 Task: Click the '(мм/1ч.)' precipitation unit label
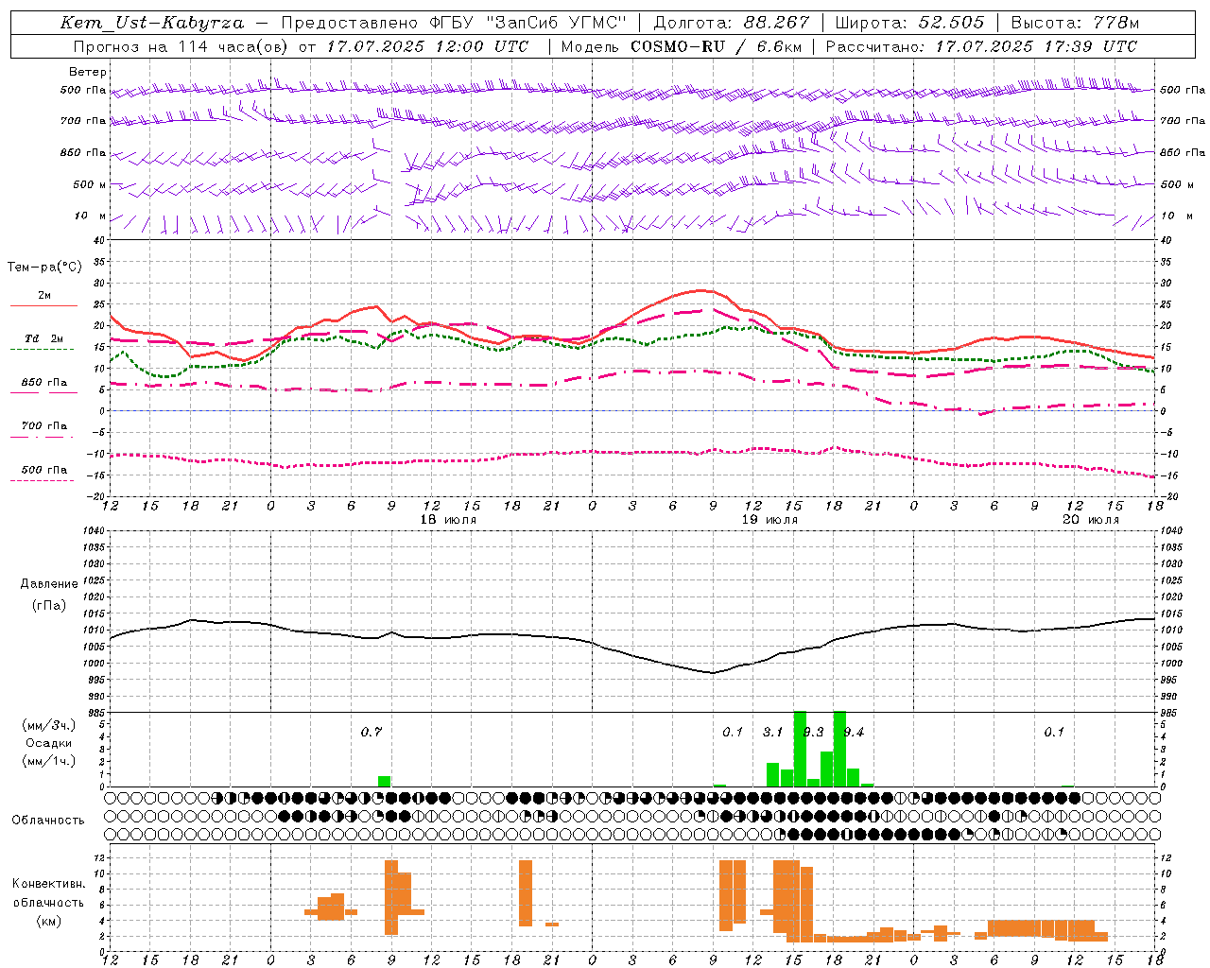49,761
